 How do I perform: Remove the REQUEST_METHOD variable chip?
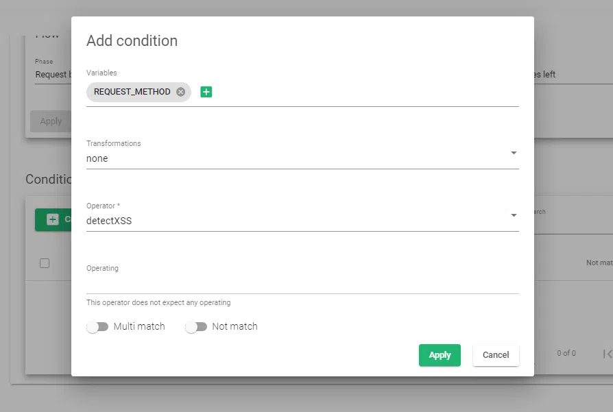click(180, 92)
